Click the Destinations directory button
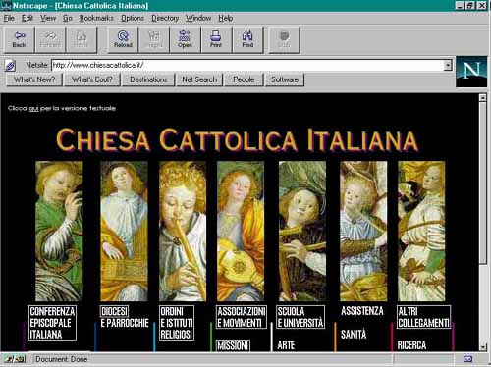Image resolution: width=491 pixels, height=367 pixels. 148,79
